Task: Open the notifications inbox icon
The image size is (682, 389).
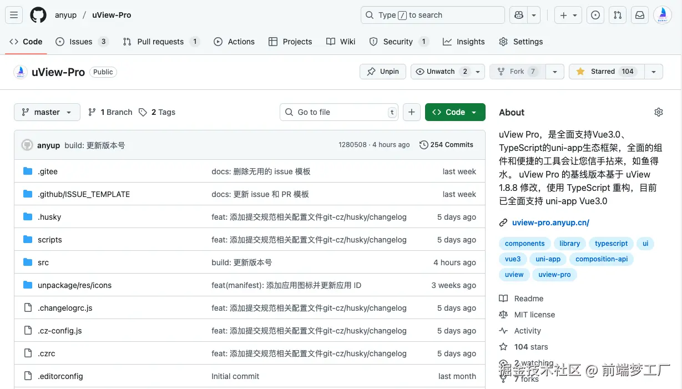Action: click(x=640, y=15)
